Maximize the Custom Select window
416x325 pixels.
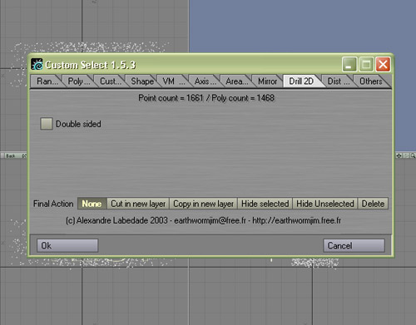pyautogui.click(x=366, y=65)
